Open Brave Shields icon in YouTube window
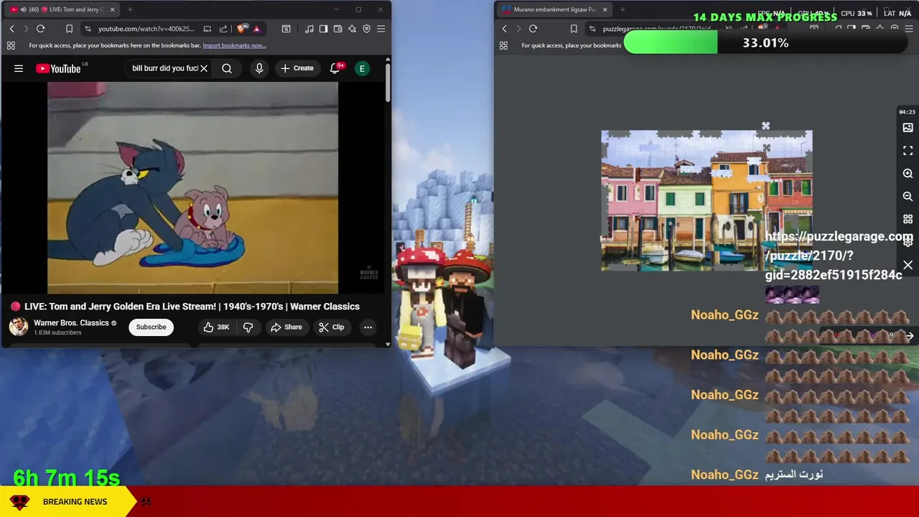The width and height of the screenshot is (919, 517). (x=241, y=29)
